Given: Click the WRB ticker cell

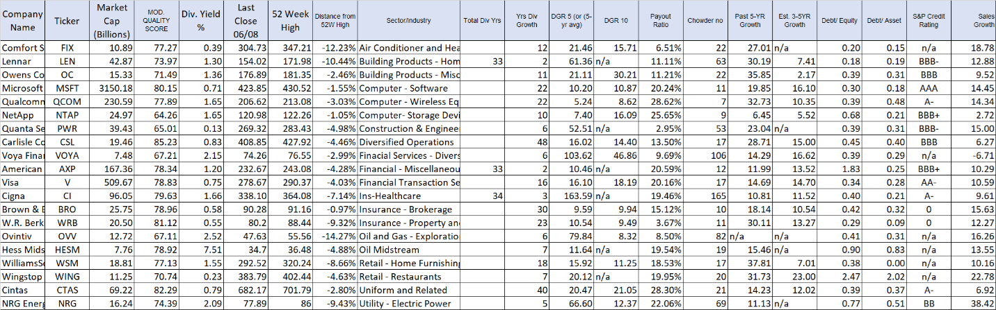Looking at the screenshot, I should (x=67, y=223).
